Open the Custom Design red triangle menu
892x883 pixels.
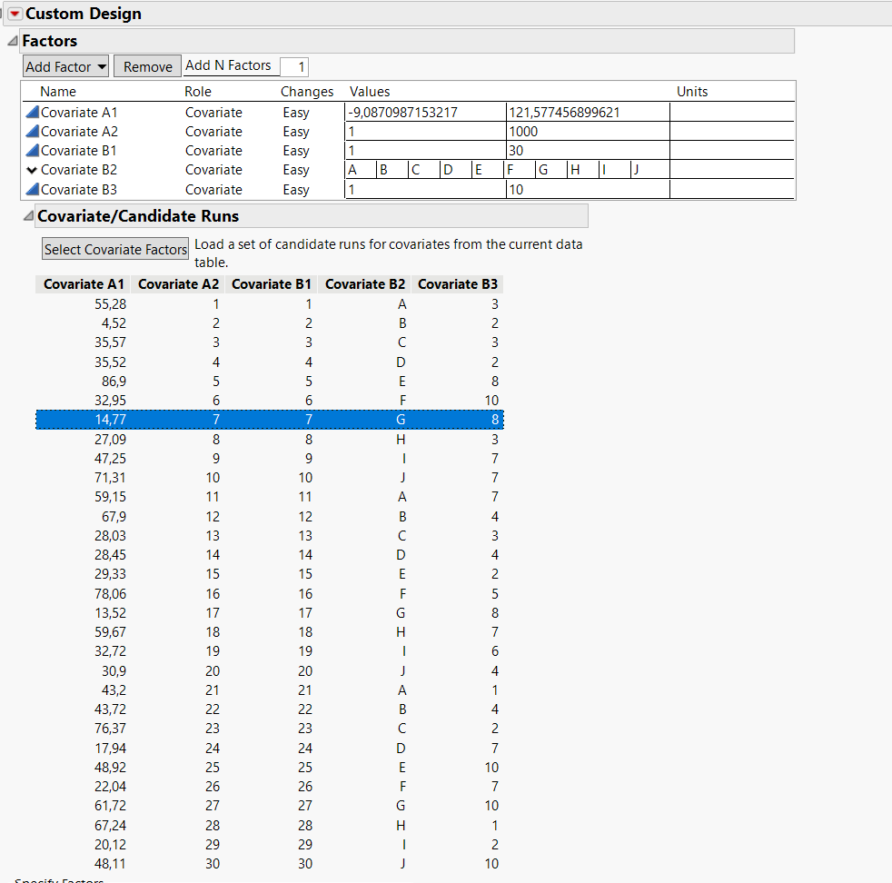[x=14, y=14]
